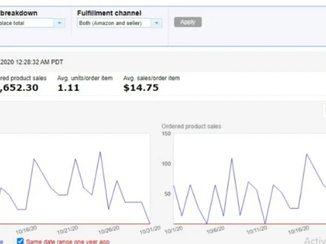Click the $14.75 avg sales value
This screenshot has height=244, width=326.
(x=141, y=88)
